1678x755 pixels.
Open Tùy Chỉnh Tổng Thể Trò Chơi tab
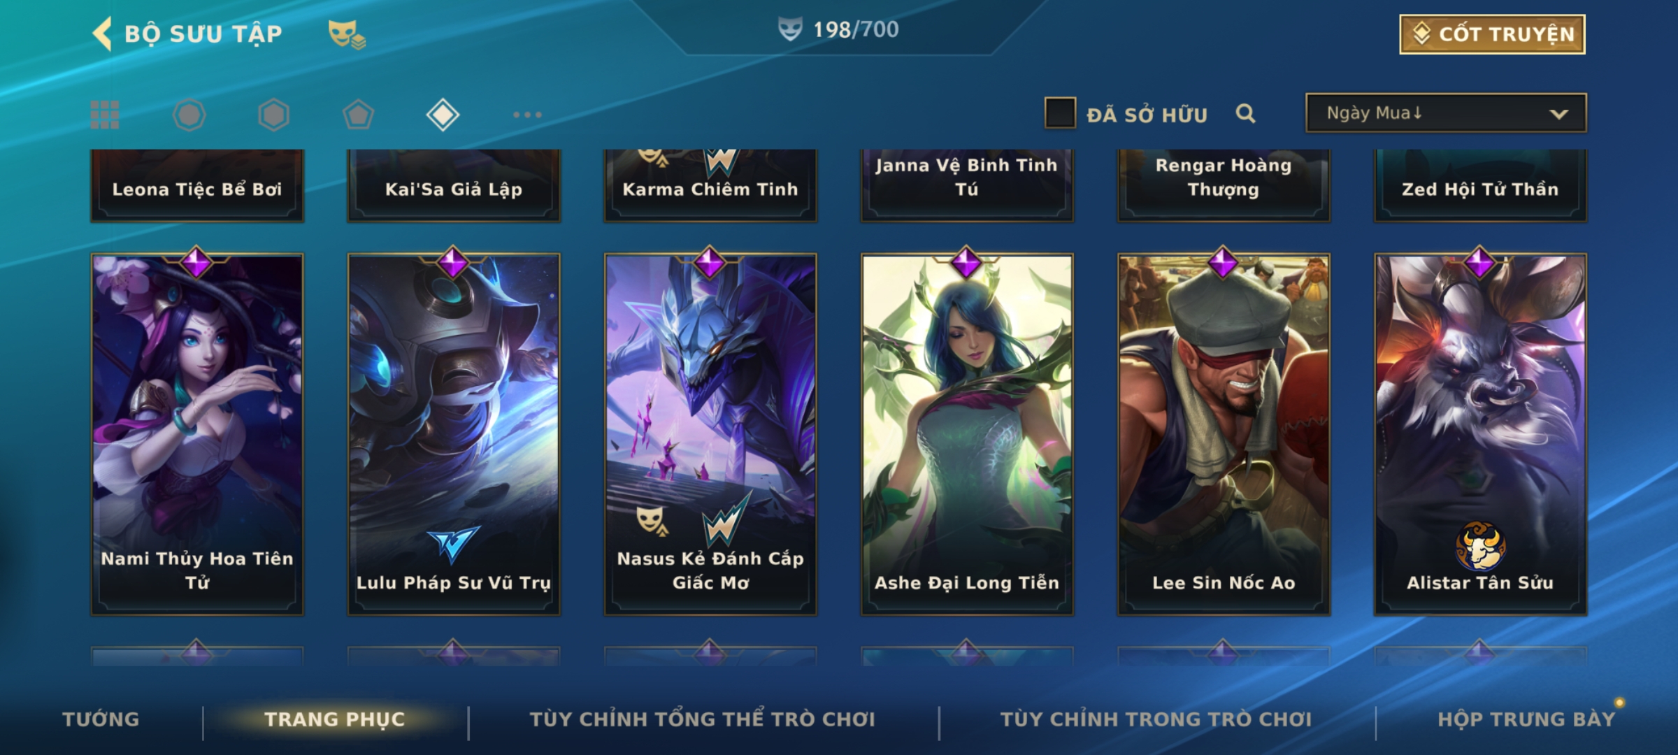click(x=702, y=719)
